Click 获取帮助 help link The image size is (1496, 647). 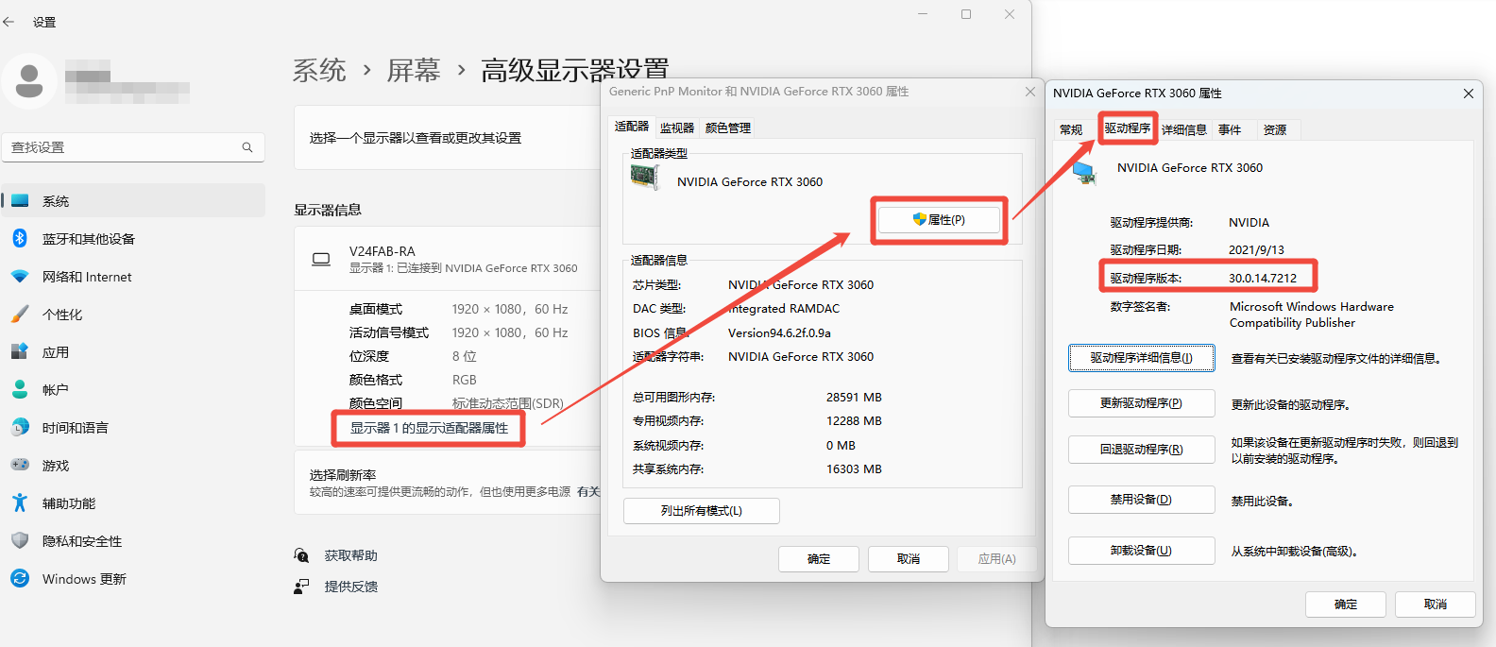(350, 555)
